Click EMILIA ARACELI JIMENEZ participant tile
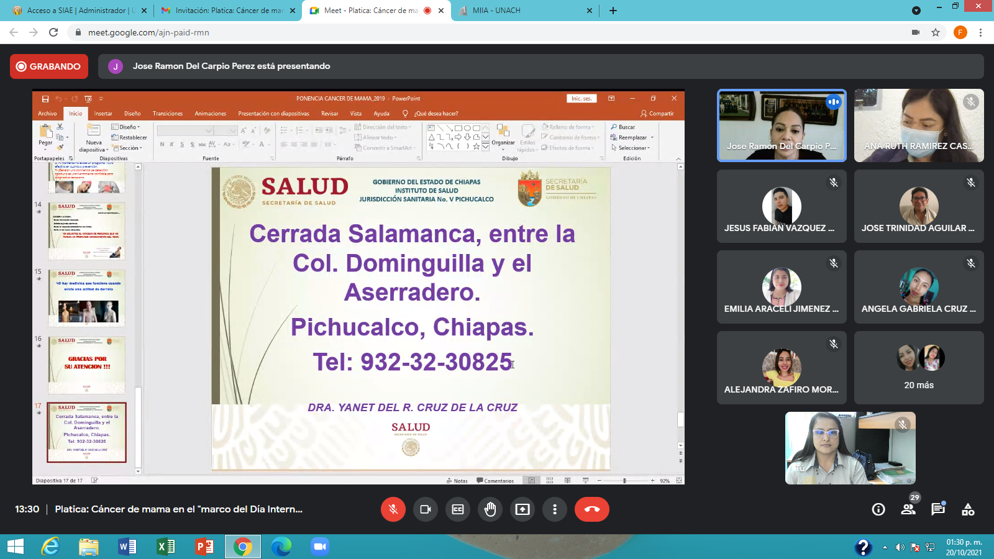 [782, 287]
